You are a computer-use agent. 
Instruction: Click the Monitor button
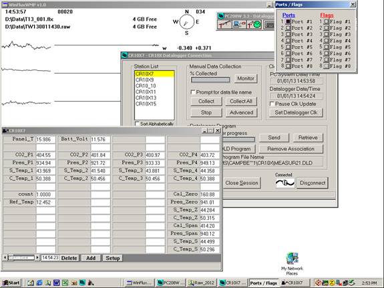[x=246, y=79]
